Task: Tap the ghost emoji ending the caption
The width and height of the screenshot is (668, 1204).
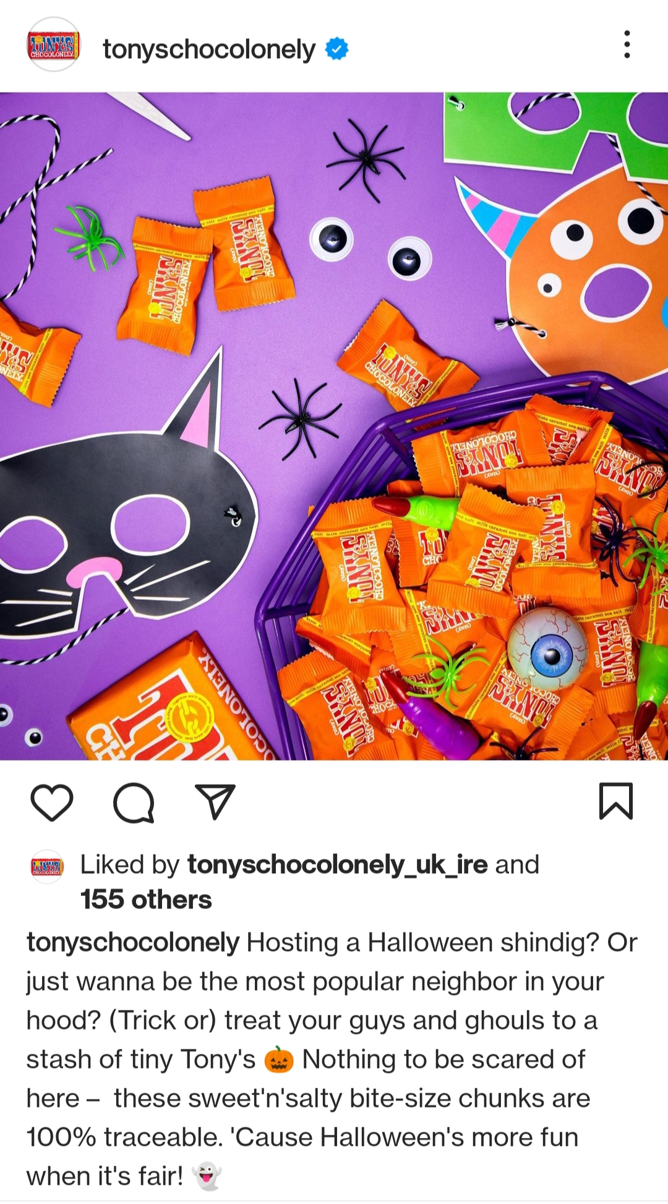Action: tap(207, 1176)
